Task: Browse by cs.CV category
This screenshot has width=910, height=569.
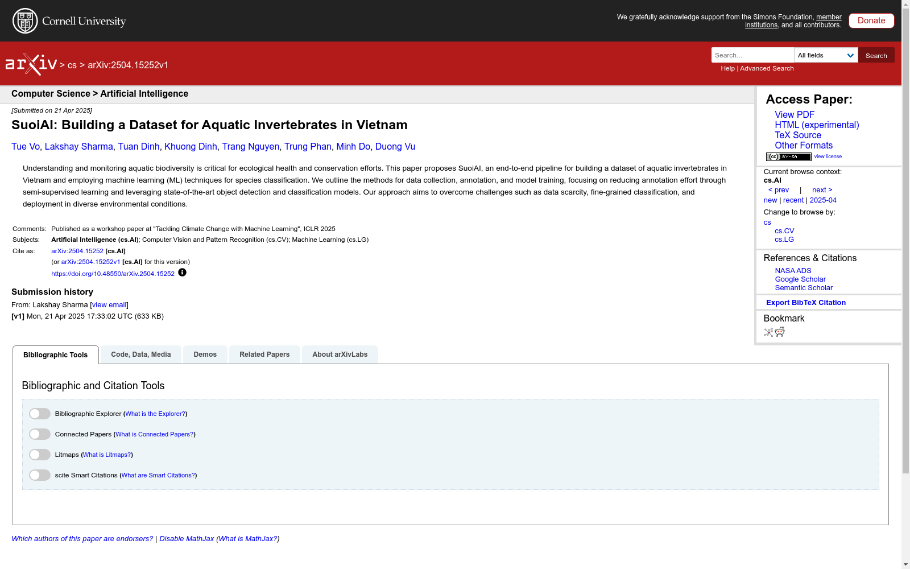Action: (784, 231)
